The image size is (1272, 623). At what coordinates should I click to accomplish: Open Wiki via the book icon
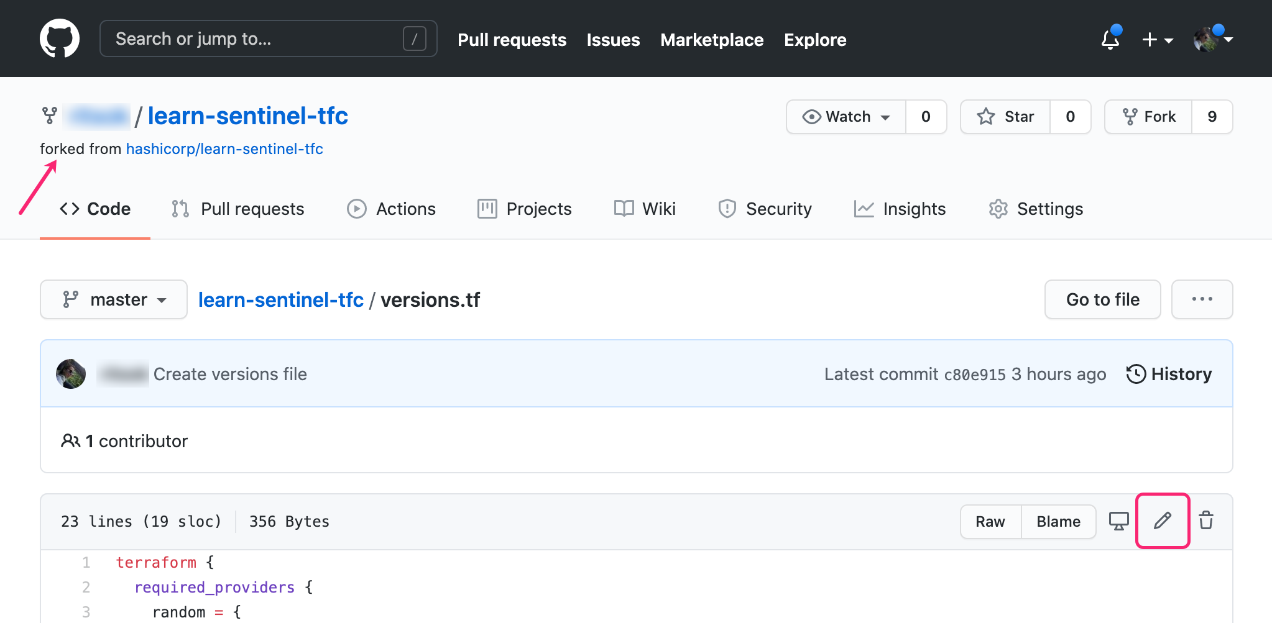click(645, 209)
